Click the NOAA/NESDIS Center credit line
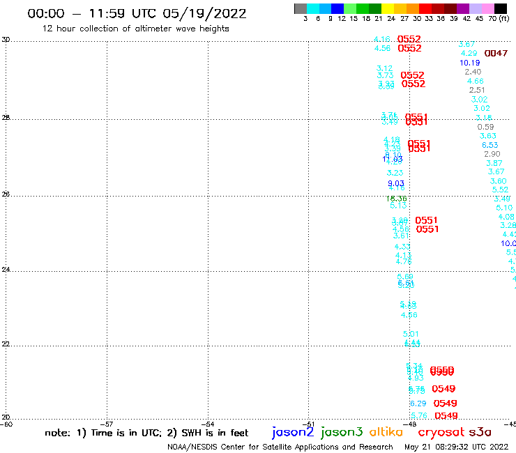516x453 pixels. (x=280, y=447)
